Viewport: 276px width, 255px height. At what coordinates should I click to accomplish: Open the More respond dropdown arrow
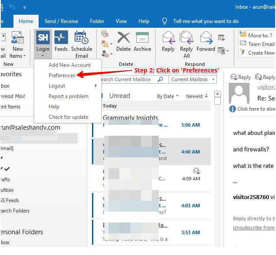pyautogui.click(x=227, y=51)
